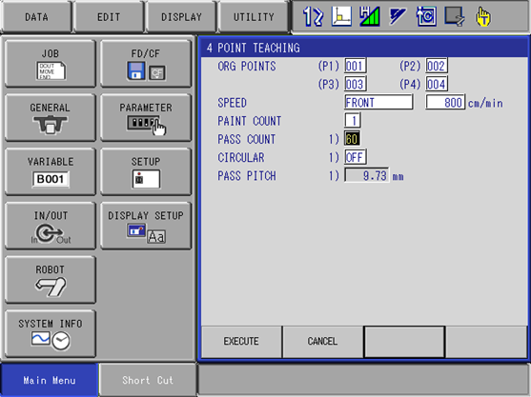531x397 pixels.
Task: Open the JOB menu icon
Action: pyautogui.click(x=51, y=64)
